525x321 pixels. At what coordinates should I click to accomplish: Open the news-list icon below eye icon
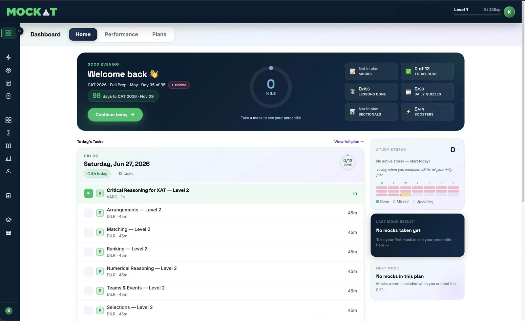[x=9, y=83]
